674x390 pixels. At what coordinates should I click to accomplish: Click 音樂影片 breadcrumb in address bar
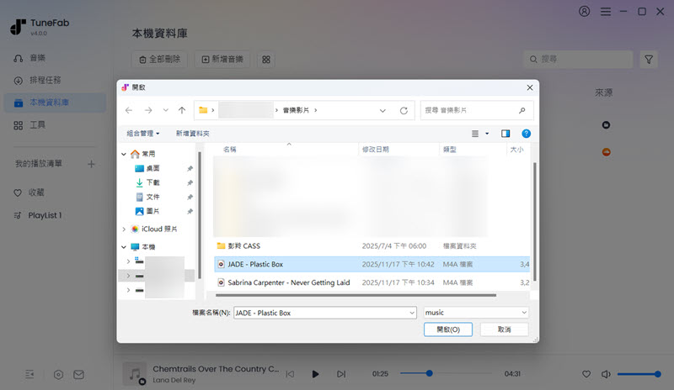point(296,110)
